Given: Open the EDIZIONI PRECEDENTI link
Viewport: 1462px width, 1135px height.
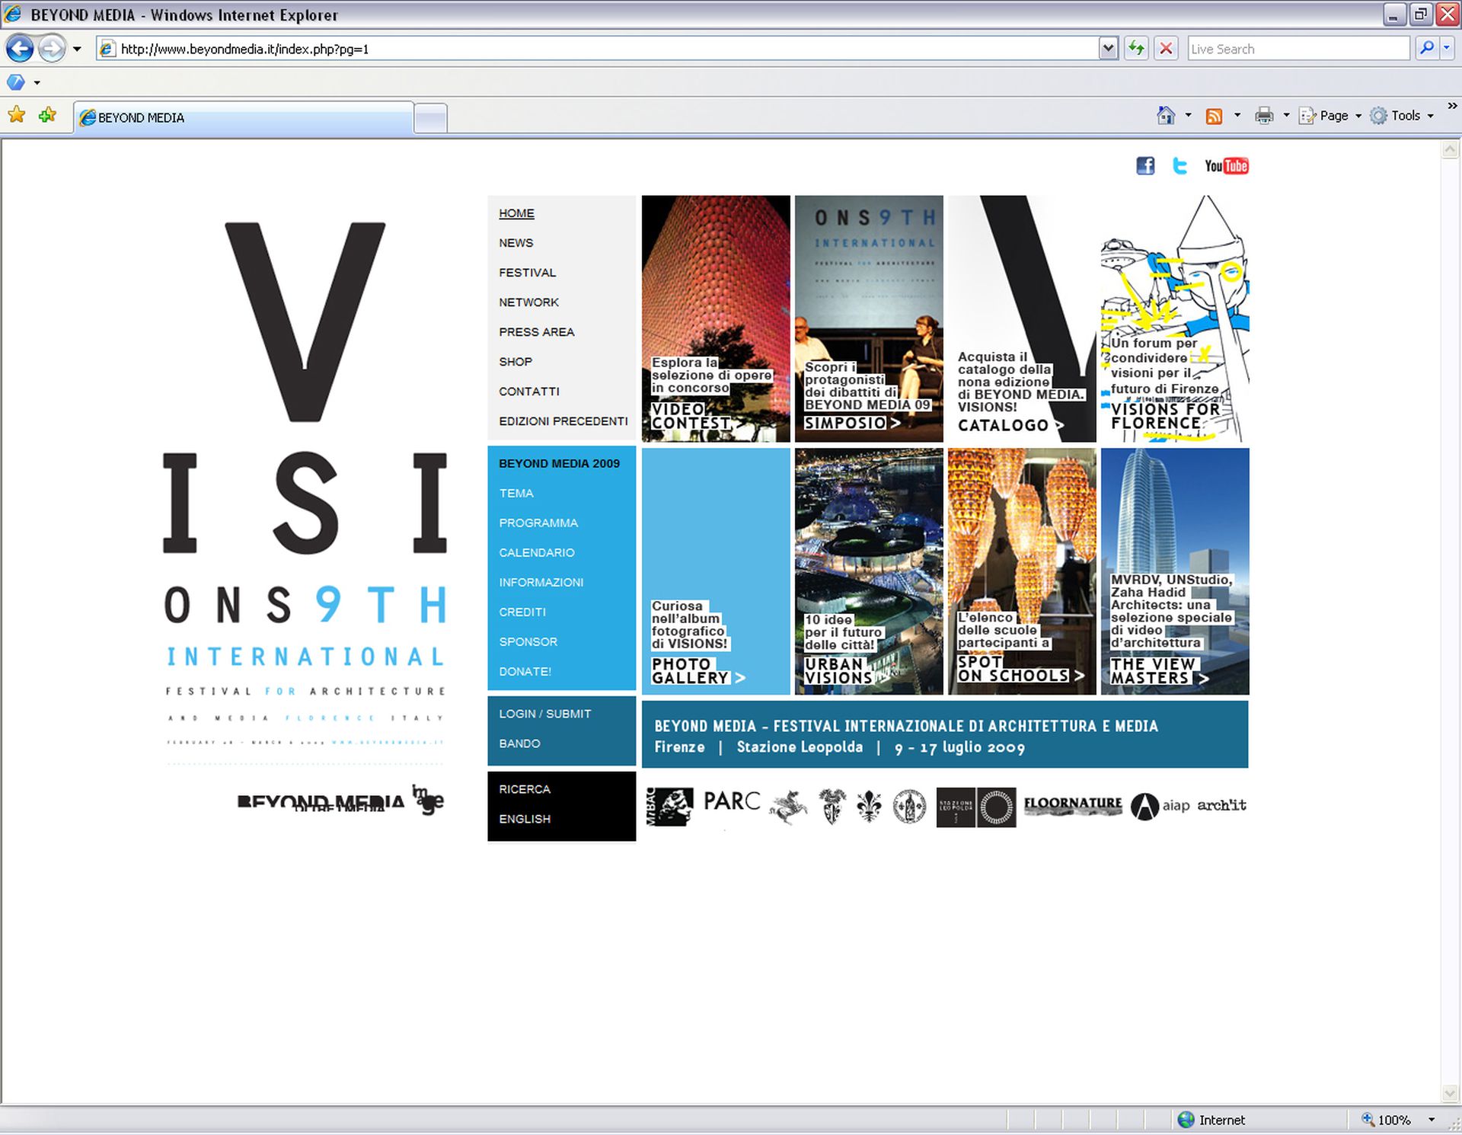Looking at the screenshot, I should coord(563,421).
